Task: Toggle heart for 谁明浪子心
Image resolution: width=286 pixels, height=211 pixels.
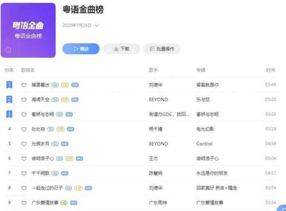Action: coord(24,159)
